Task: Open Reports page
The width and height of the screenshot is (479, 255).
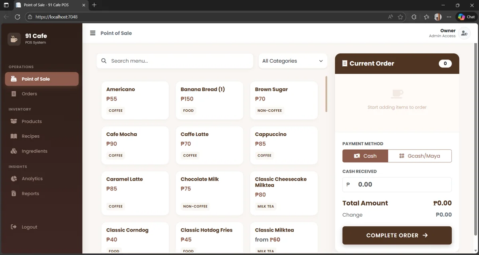Action: pyautogui.click(x=42, y=194)
